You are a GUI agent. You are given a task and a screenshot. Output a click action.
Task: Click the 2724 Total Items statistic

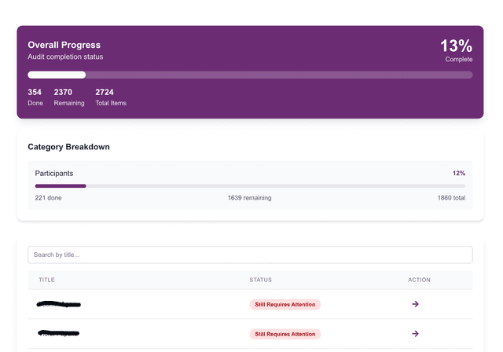[x=110, y=97]
